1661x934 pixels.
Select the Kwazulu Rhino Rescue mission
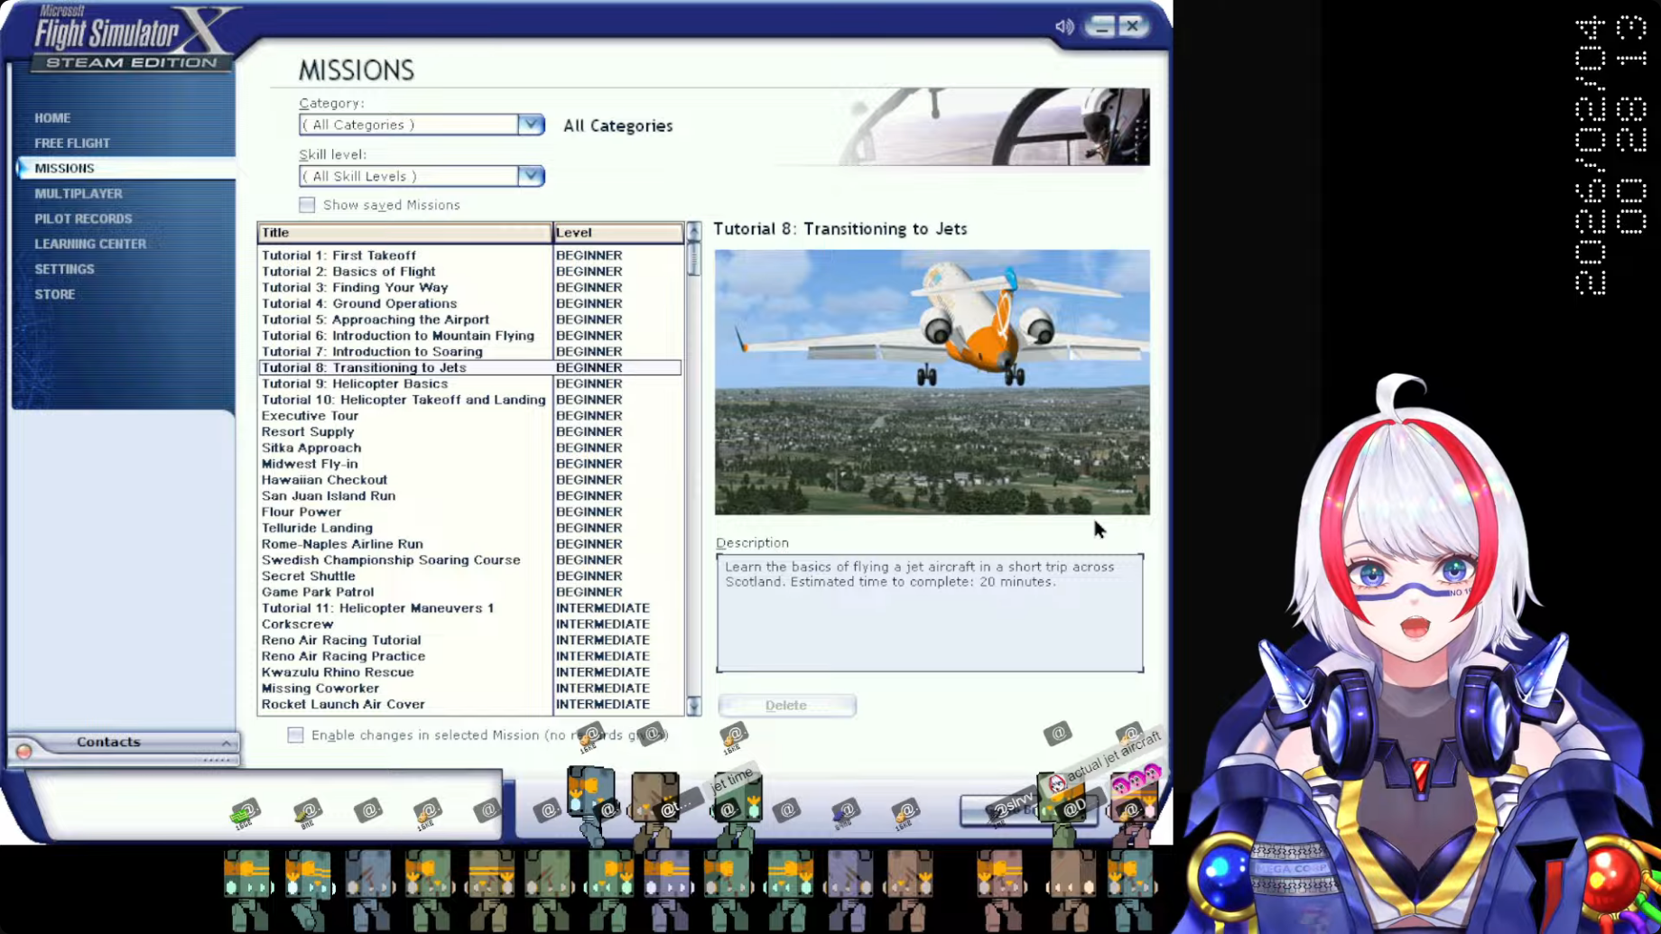click(470, 672)
